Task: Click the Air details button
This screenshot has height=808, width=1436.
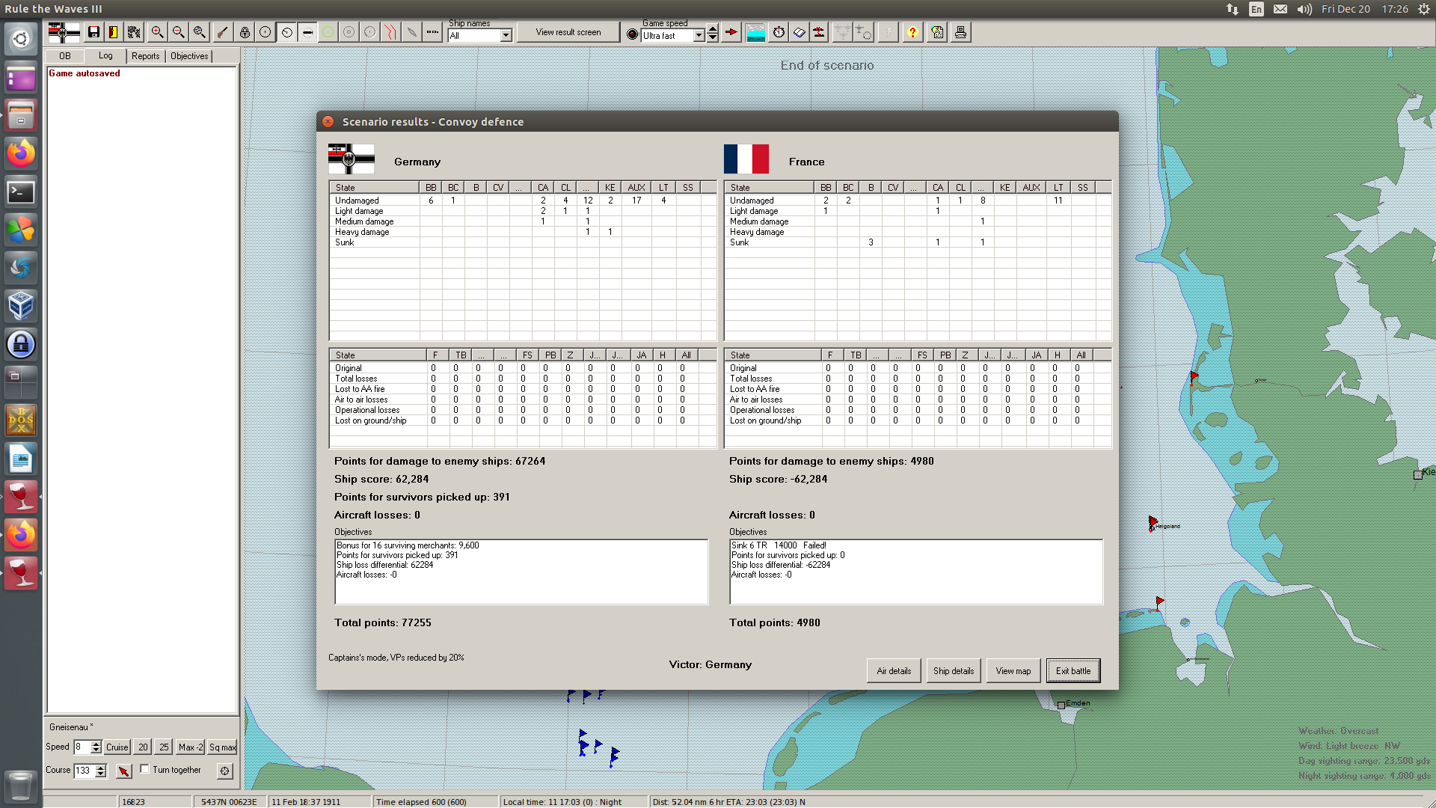Action: tap(894, 671)
